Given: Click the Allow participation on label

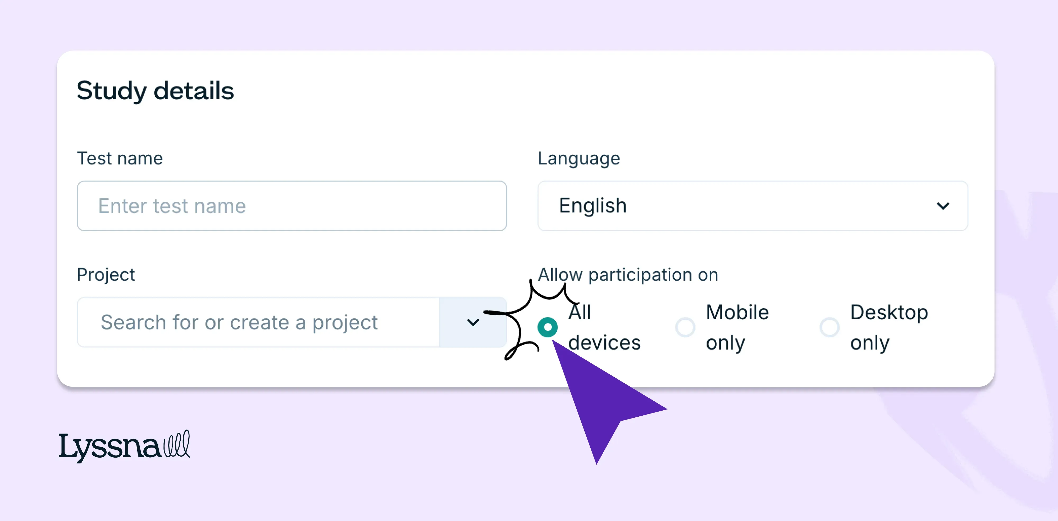Looking at the screenshot, I should coord(628,275).
